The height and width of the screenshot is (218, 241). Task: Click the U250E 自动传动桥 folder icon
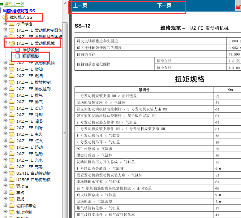[12, 180]
